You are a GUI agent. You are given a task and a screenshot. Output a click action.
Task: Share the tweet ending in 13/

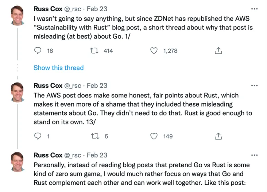point(218,136)
